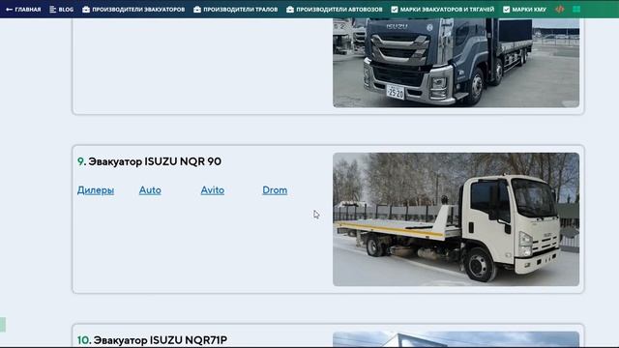Open Марки КМУ menu item
The height and width of the screenshot is (348, 619).
524,10
